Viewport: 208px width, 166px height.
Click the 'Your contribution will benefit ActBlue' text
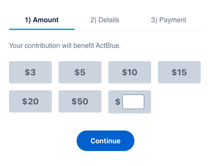pos(65,46)
